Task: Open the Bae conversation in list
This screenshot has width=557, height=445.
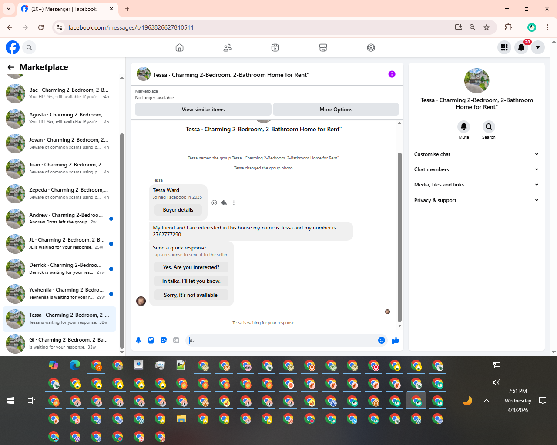Action: [60, 93]
